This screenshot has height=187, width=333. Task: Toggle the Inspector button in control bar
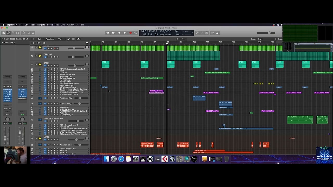[8, 33]
